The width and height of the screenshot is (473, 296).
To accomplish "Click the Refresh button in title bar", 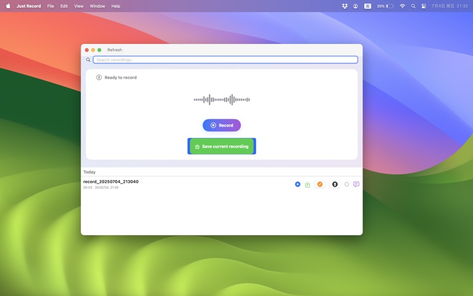I will [x=115, y=50].
